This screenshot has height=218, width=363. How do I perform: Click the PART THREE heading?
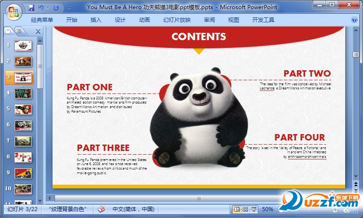[x=103, y=148]
